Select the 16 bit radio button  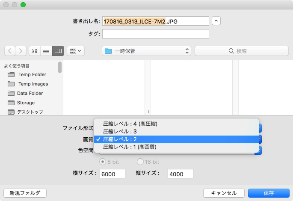[x=140, y=162]
